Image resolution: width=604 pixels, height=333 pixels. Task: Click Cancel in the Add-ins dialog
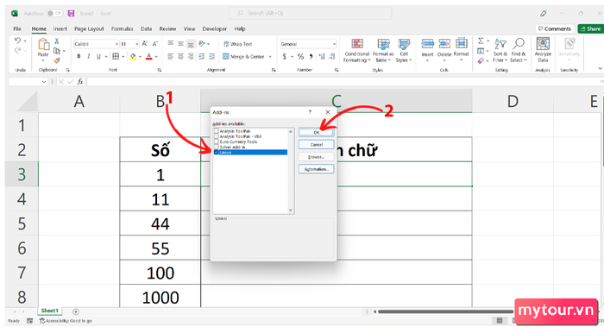tap(317, 145)
